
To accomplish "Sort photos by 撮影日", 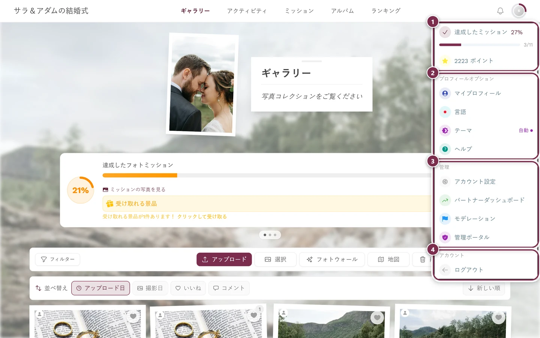I will [x=150, y=288].
